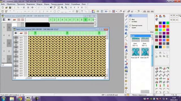Screen dimensions: 181x101
Task: Save the pattern with the floppy disk icon
Action: (10, 8)
